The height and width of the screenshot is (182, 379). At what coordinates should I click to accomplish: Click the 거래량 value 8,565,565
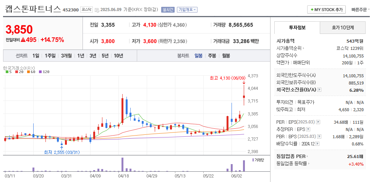tap(240, 25)
